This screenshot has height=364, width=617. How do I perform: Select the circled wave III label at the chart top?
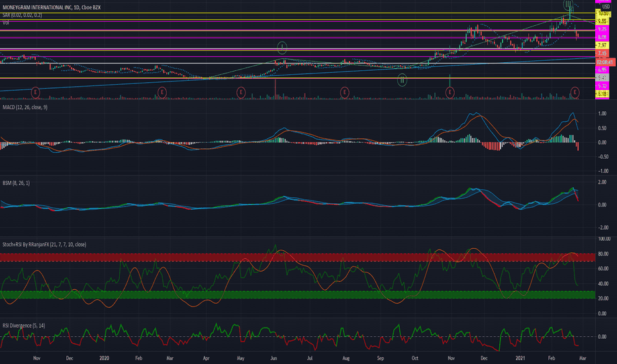click(568, 5)
